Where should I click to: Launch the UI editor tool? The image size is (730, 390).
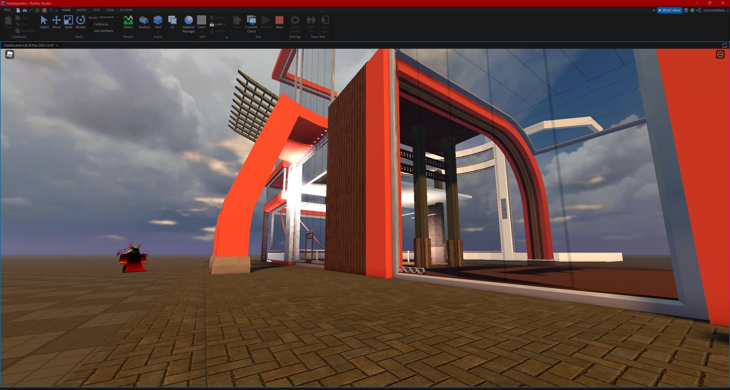(173, 21)
